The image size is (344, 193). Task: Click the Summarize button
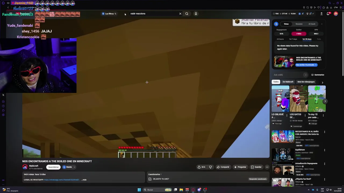click(x=318, y=75)
